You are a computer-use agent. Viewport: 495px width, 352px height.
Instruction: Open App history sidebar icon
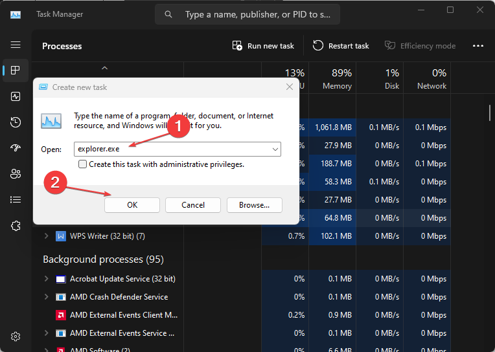(x=16, y=122)
